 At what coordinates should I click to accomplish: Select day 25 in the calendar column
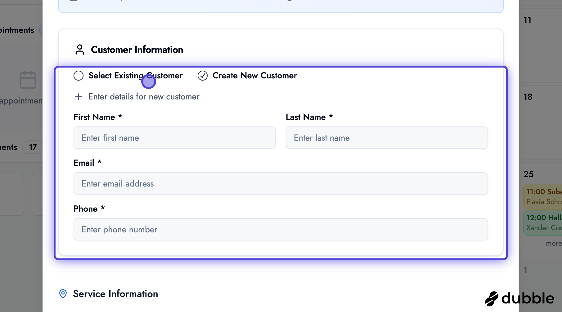coord(528,174)
